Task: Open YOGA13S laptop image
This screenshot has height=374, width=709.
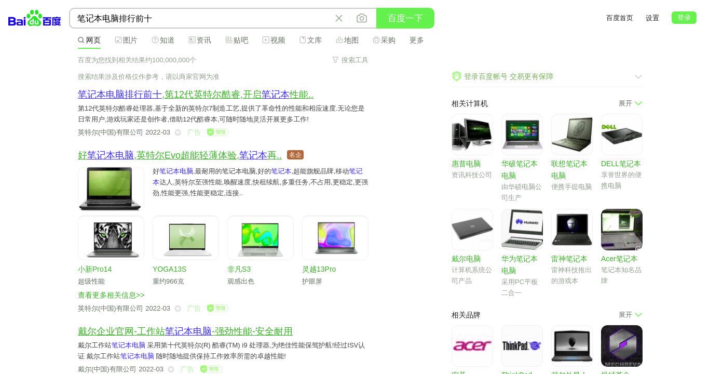Action: [x=186, y=238]
